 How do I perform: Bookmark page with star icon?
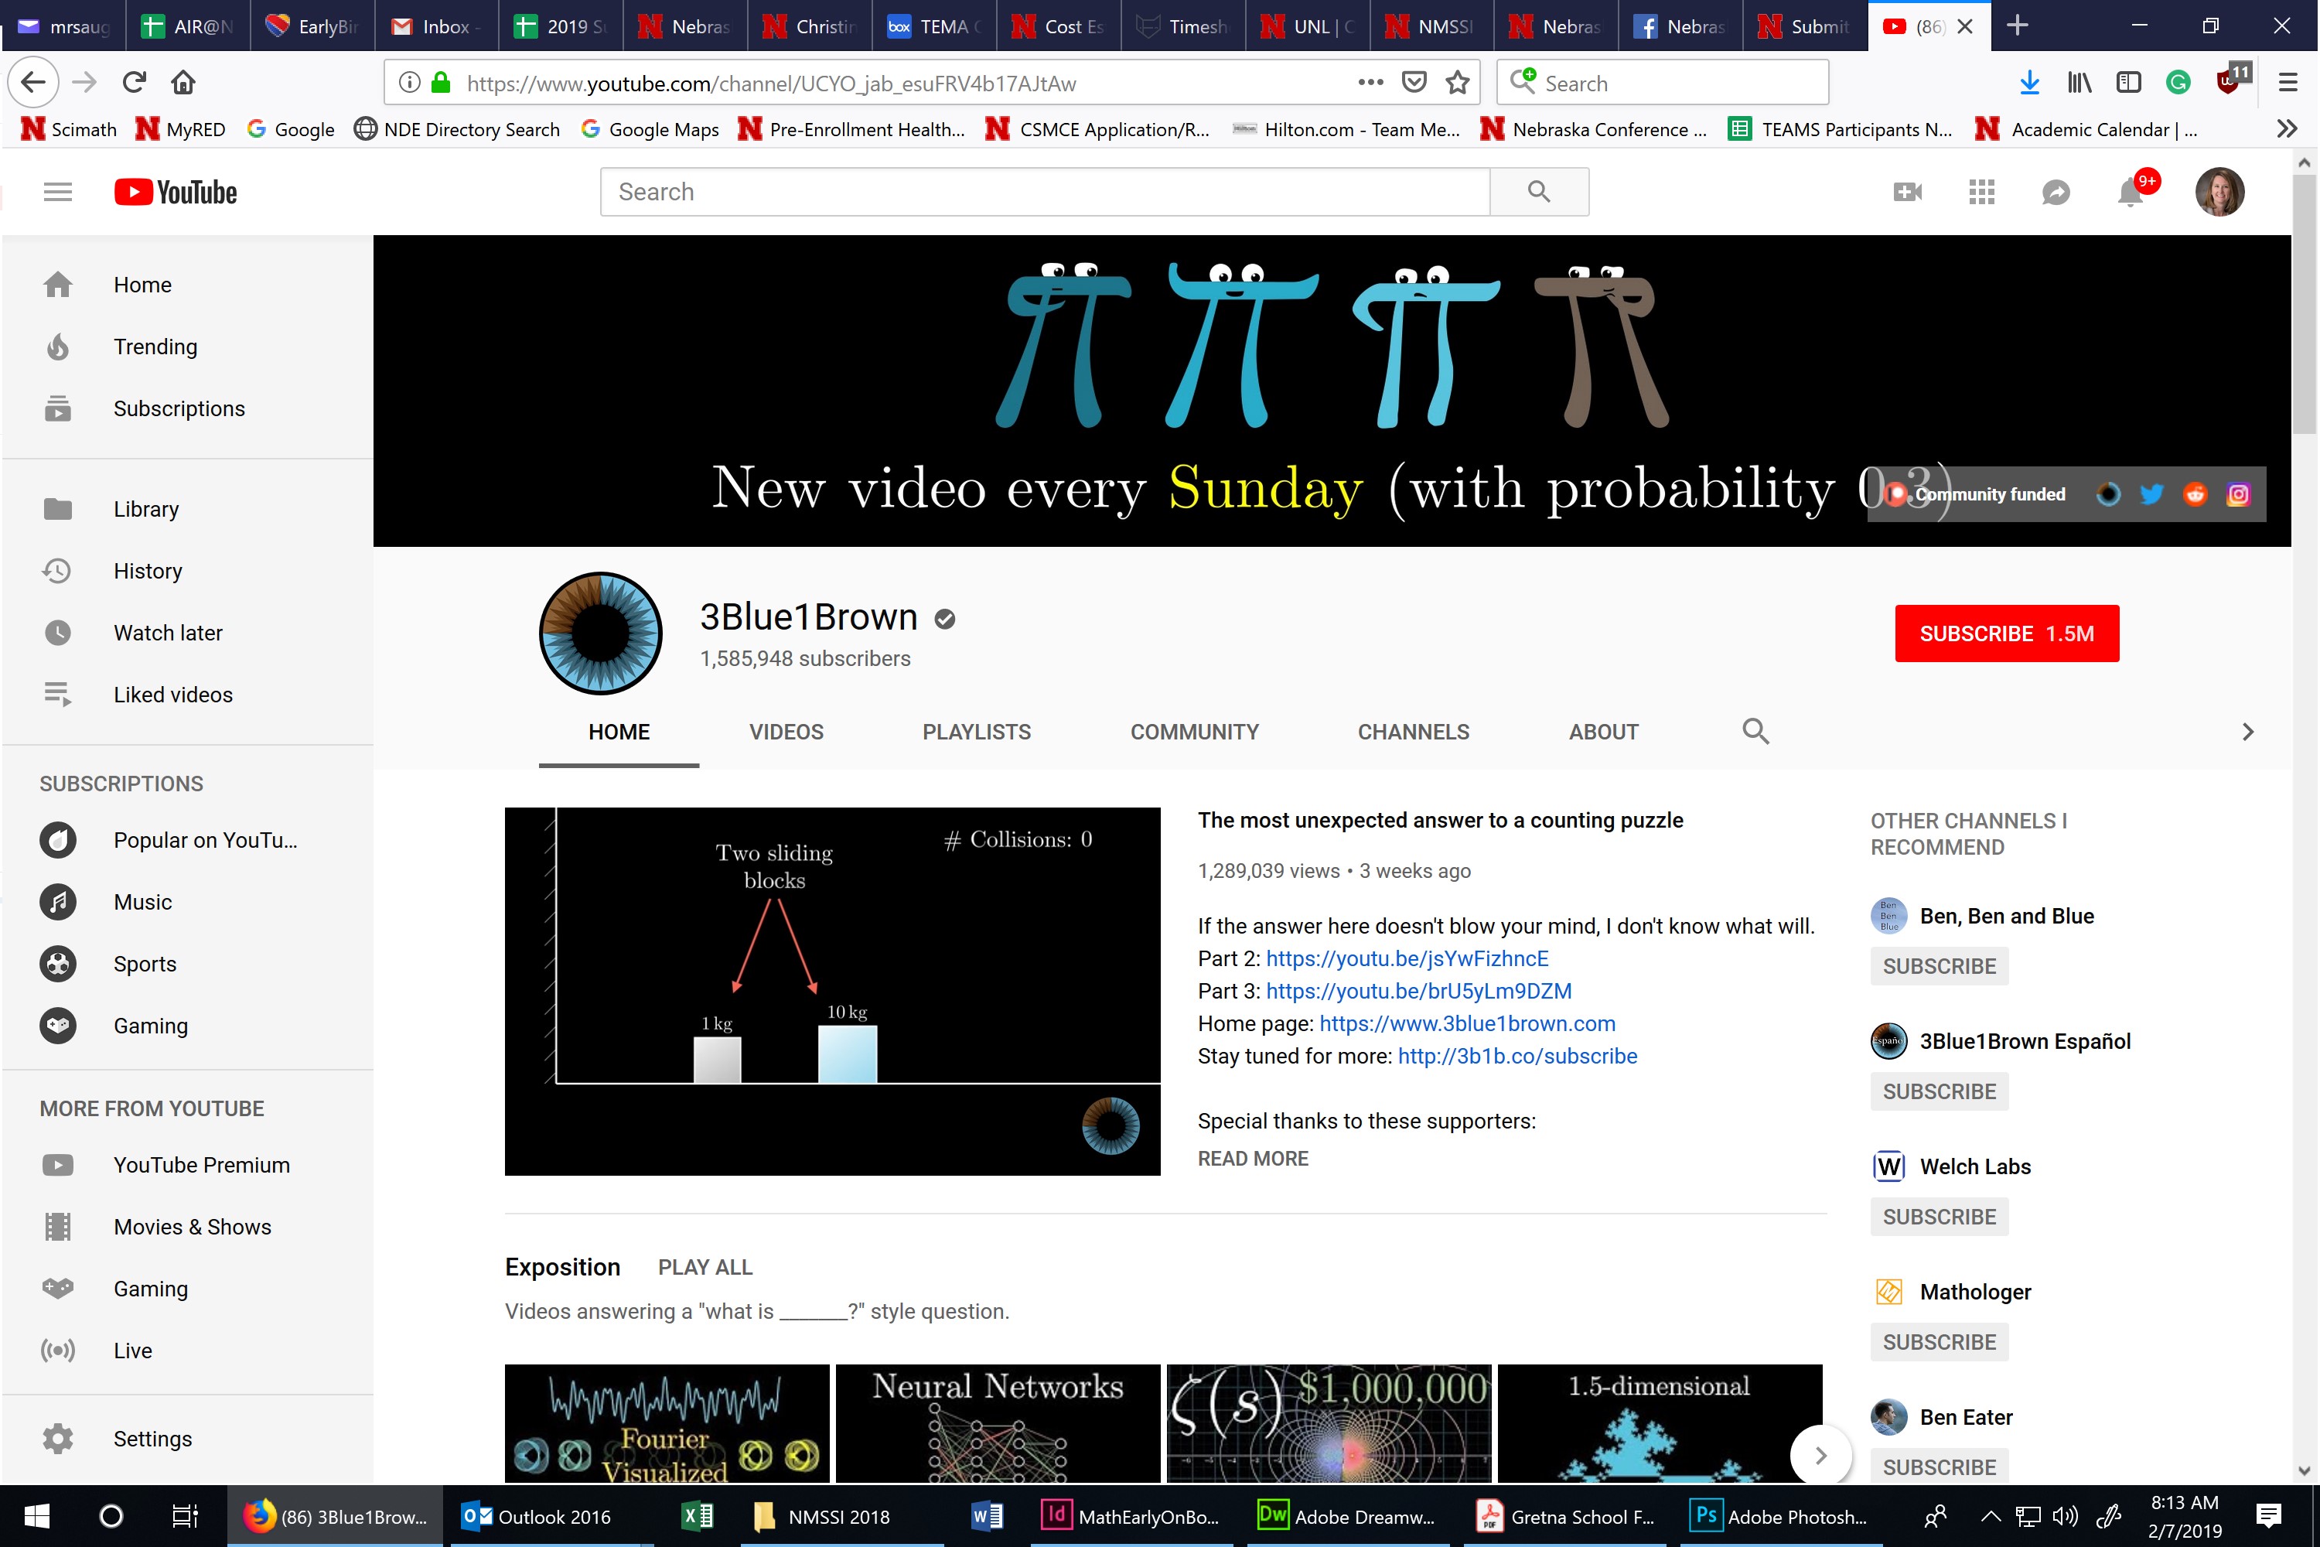pos(1458,83)
